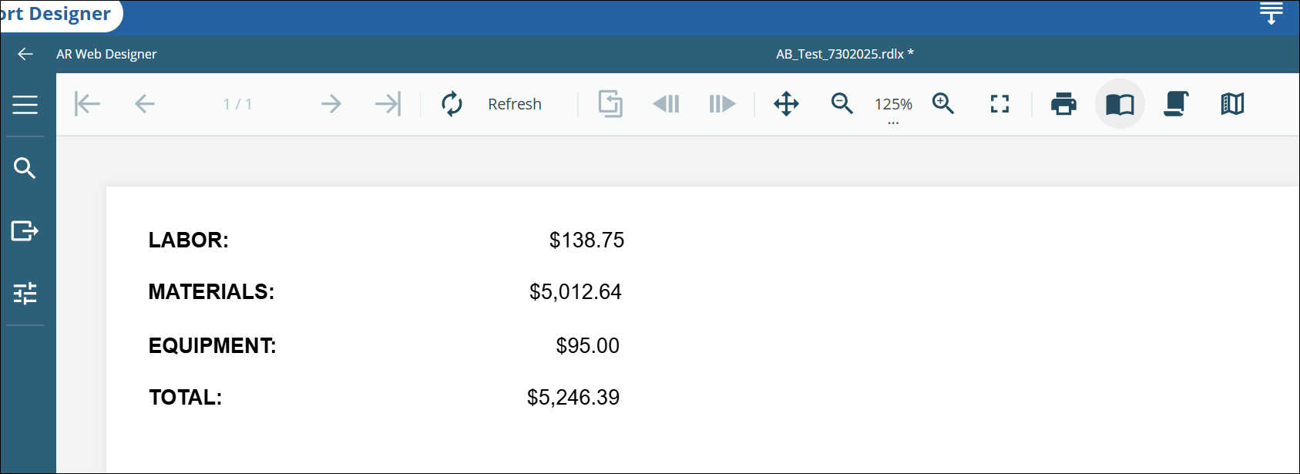Toggle full screen mode
Viewport: 1300px width, 474px height.
coord(999,104)
